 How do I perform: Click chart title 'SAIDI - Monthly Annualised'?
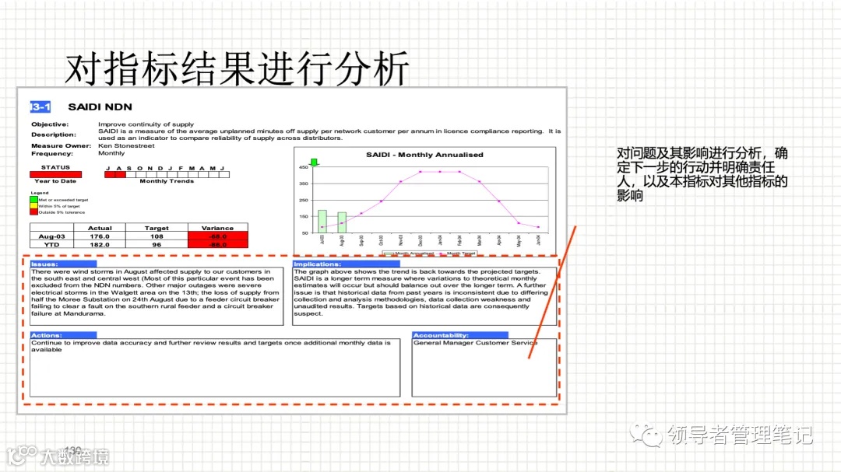point(425,155)
